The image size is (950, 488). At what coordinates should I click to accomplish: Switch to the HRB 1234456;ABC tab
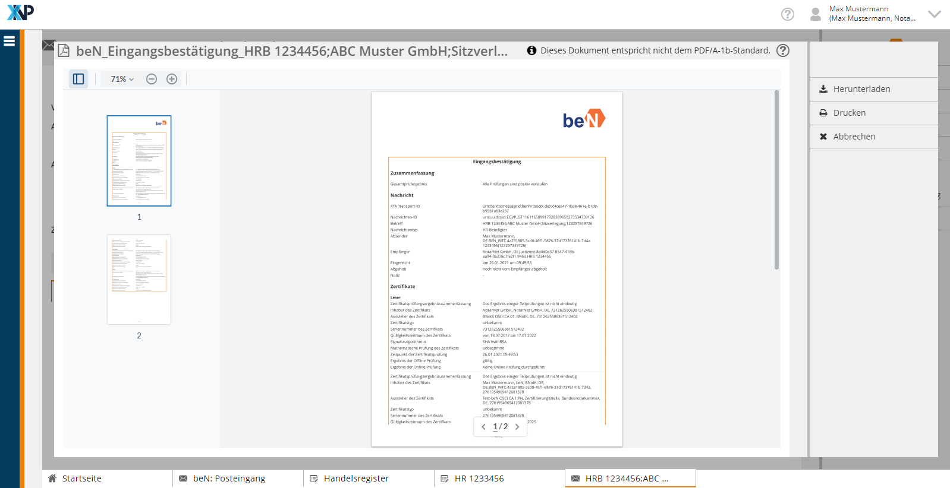click(630, 479)
